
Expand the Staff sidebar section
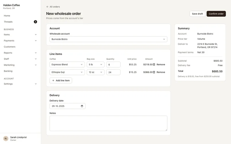(x=36, y=59)
